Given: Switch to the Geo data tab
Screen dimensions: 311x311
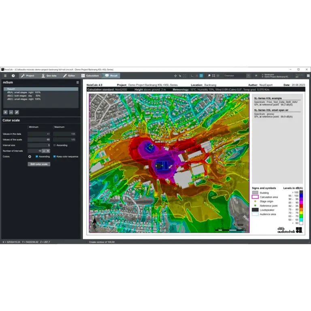Looking at the screenshot, I should coord(49,76).
